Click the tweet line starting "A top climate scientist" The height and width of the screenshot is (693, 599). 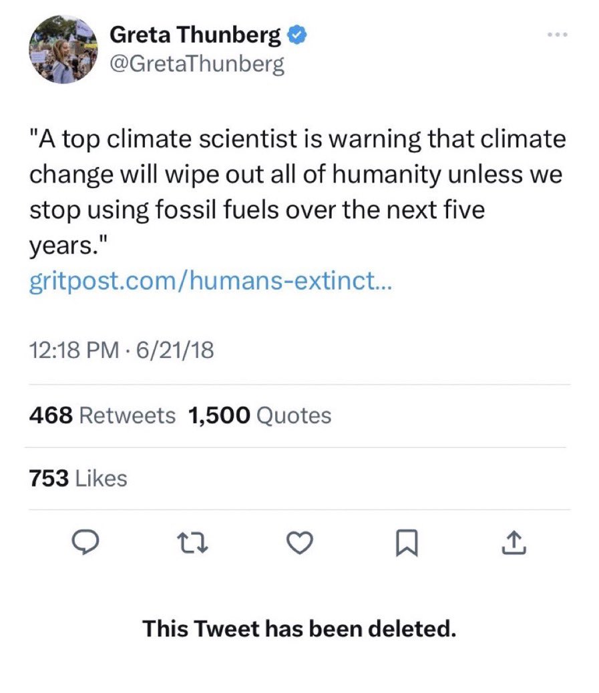(x=298, y=140)
